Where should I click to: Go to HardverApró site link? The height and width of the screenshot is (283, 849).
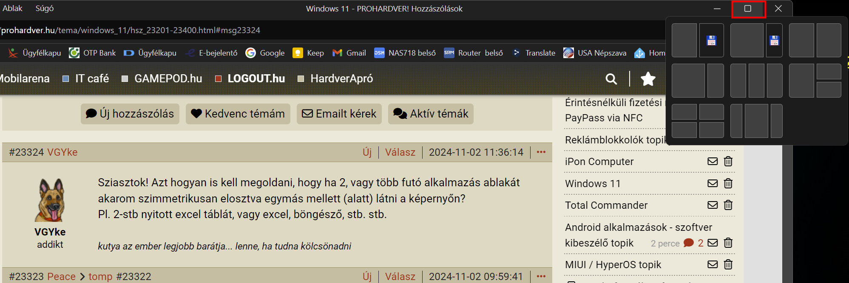pos(336,78)
